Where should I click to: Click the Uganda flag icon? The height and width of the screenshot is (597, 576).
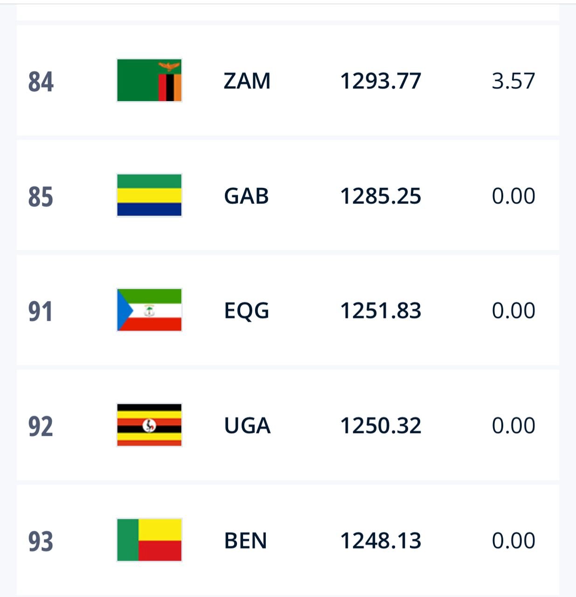point(149,425)
